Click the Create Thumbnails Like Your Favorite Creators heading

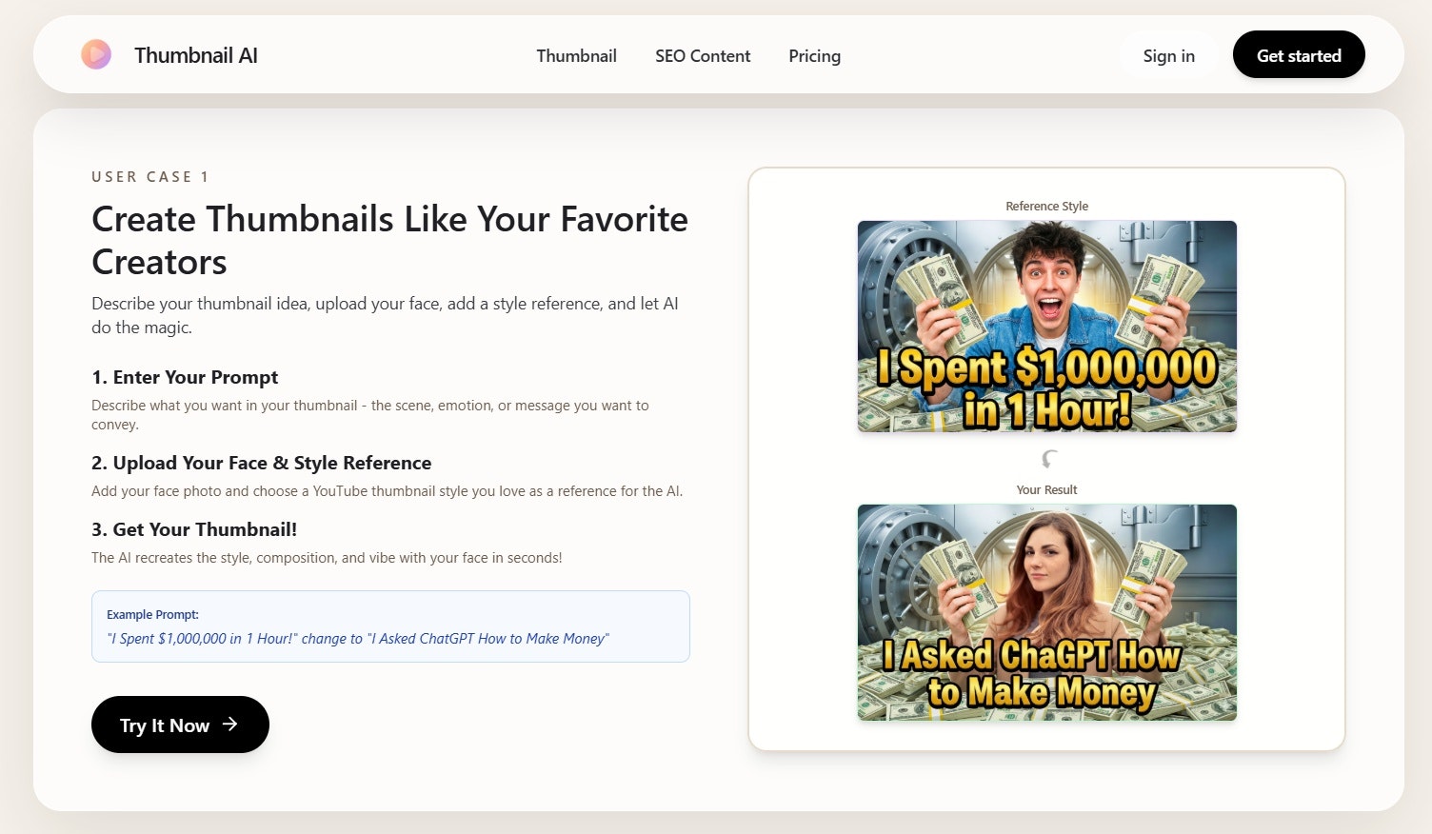[389, 240]
